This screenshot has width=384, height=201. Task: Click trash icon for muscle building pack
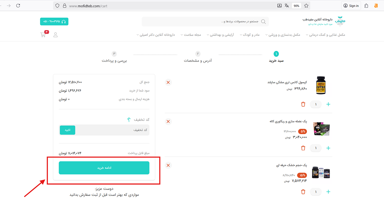coord(303,148)
